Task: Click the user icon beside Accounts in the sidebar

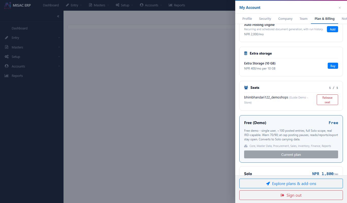Action: point(7,66)
